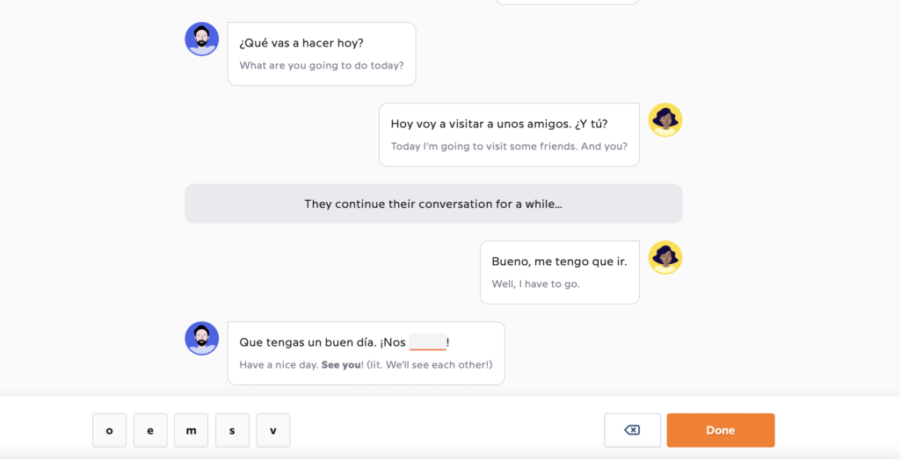Select the letter "v" tile
900x459 pixels.
point(273,430)
